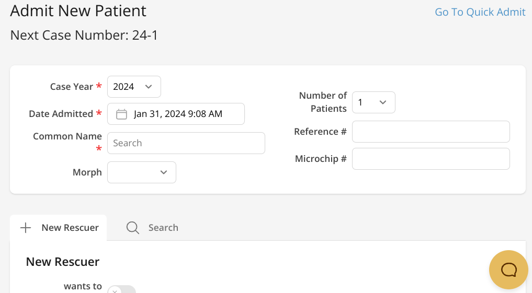Open the Case Year dropdown

click(134, 87)
